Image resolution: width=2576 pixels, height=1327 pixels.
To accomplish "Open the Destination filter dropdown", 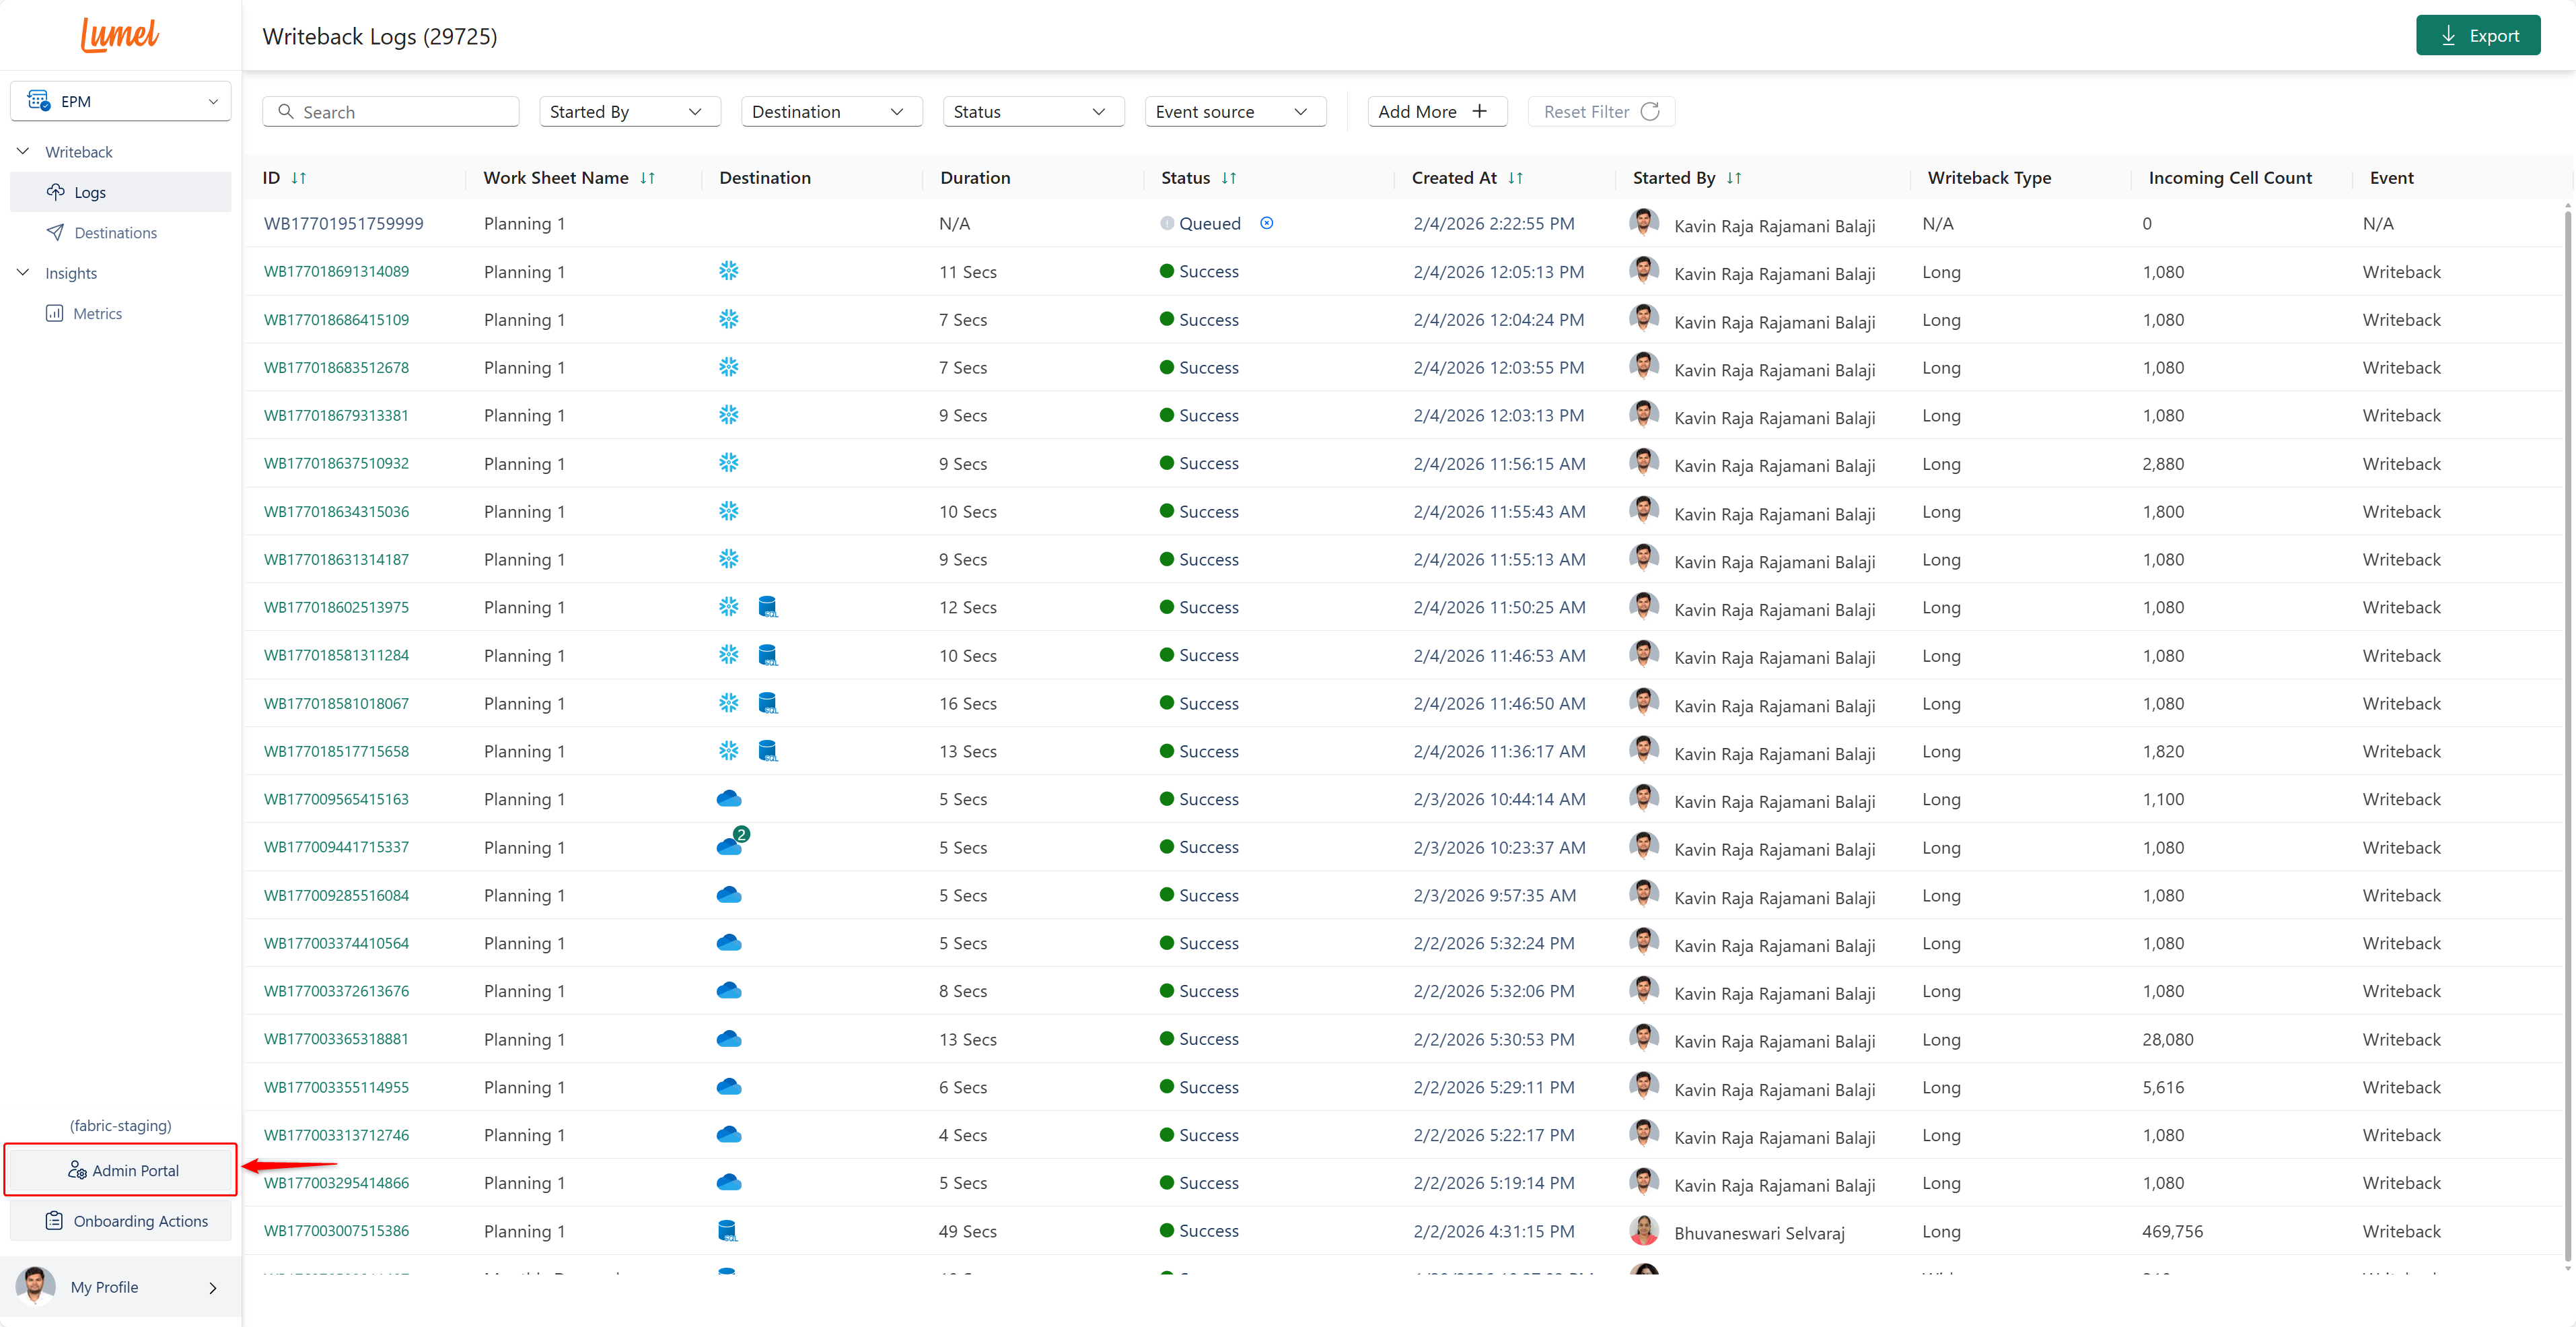I will click(831, 112).
